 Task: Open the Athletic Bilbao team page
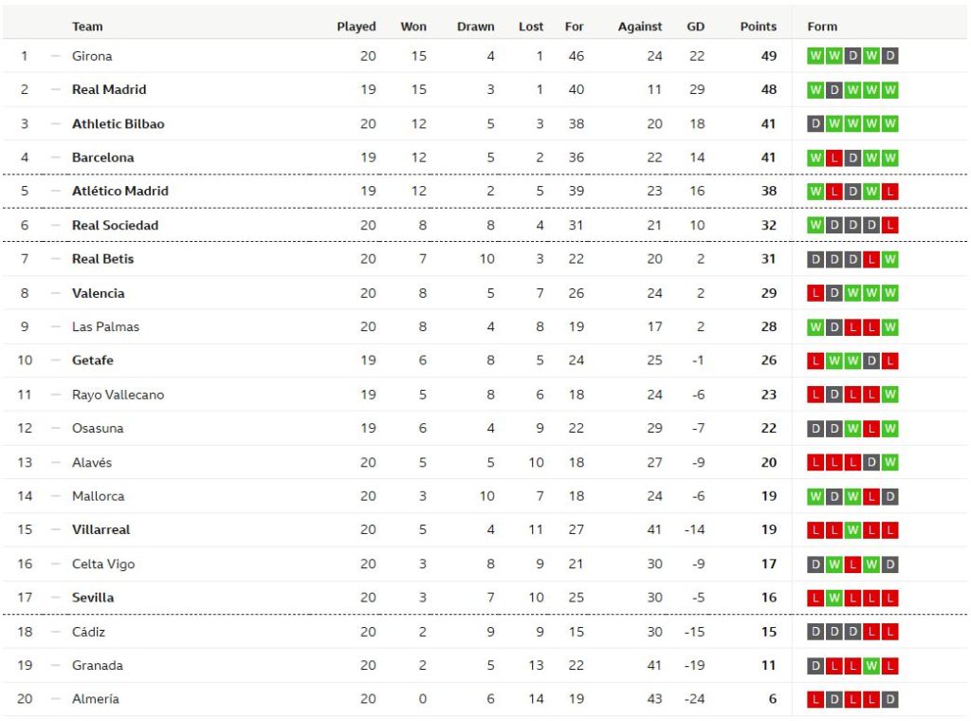[x=118, y=124]
